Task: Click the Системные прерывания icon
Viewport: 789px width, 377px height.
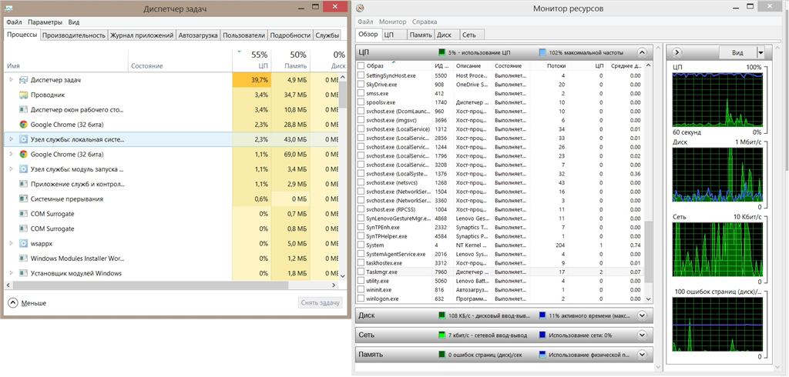Action: (x=23, y=199)
